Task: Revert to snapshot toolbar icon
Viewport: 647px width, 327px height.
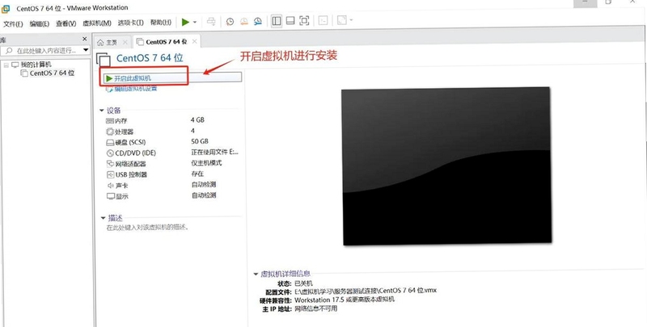Action: click(x=244, y=22)
